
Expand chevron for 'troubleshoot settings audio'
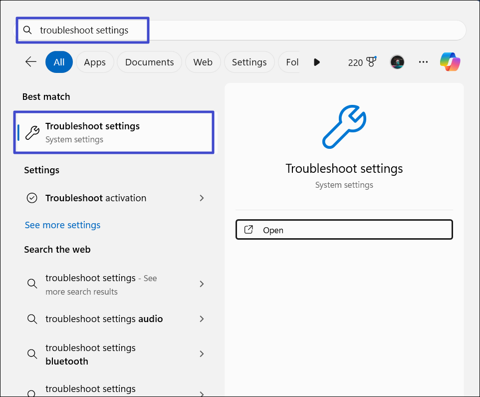(202, 319)
